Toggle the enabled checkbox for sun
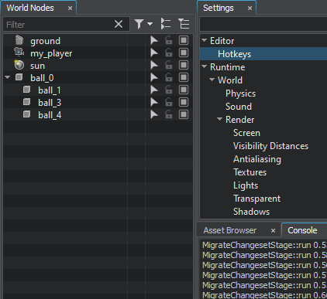 pos(184,65)
